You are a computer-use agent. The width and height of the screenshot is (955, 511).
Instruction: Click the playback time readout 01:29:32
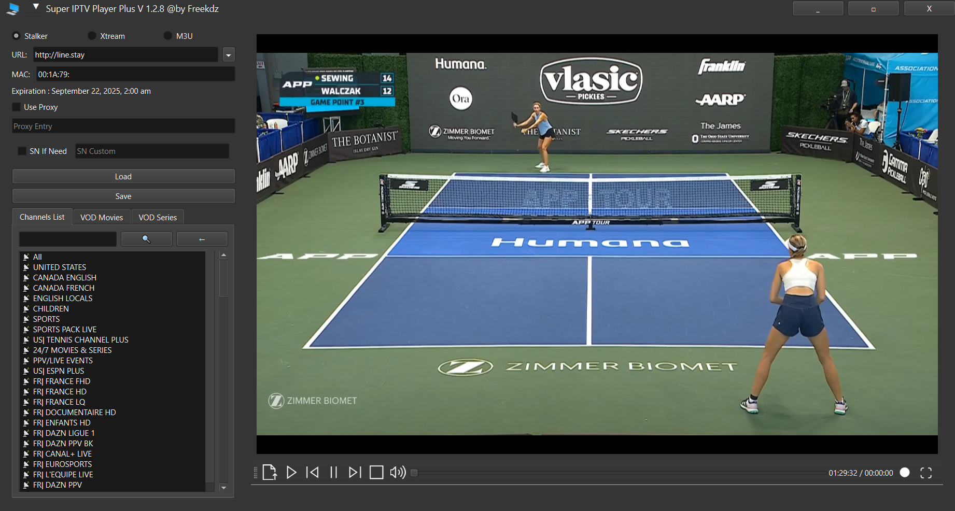point(842,473)
